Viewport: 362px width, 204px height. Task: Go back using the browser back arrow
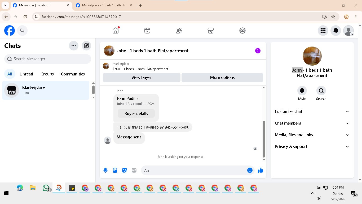click(x=6, y=17)
